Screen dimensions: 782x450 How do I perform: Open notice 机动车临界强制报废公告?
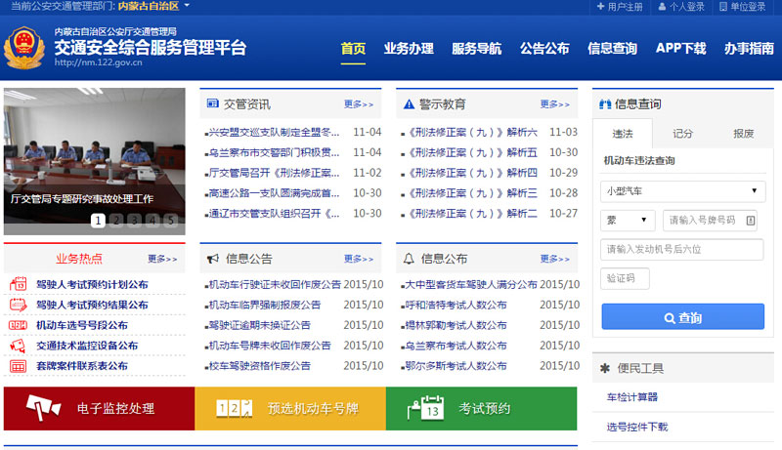click(264, 305)
